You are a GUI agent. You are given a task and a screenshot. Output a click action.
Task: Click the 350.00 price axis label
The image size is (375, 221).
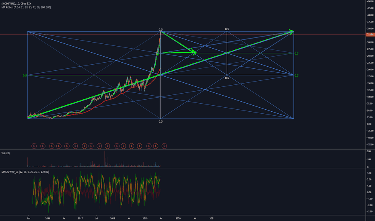click(370, 29)
